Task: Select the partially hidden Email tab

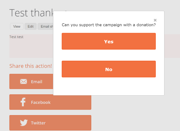Action: tap(46, 26)
